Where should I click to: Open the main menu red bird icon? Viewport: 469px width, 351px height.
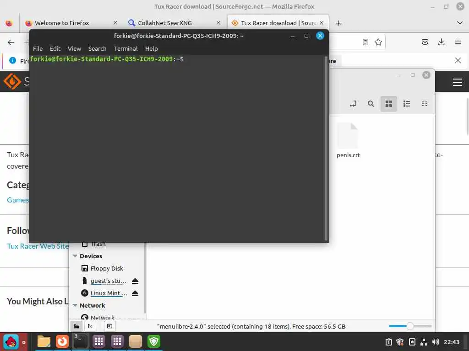tap(11, 342)
